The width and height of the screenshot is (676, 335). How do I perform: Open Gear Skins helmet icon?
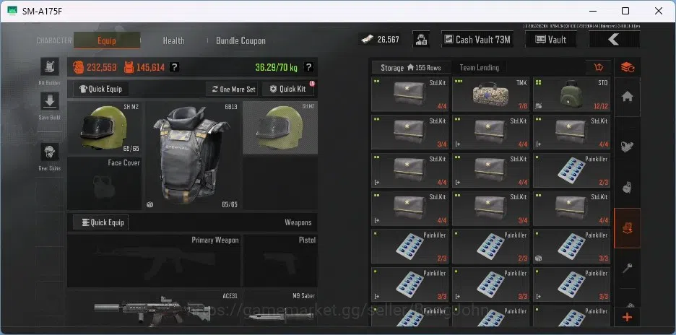[x=50, y=152]
